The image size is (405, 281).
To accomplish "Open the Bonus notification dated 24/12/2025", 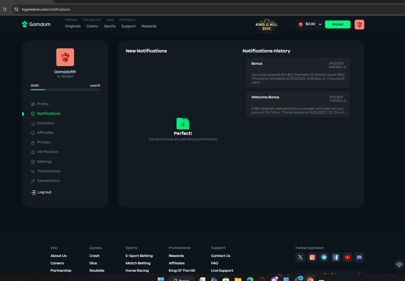I will (298, 73).
